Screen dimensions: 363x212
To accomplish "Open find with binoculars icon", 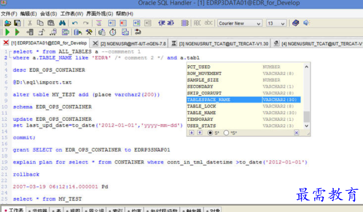I will (x=62, y=23).
